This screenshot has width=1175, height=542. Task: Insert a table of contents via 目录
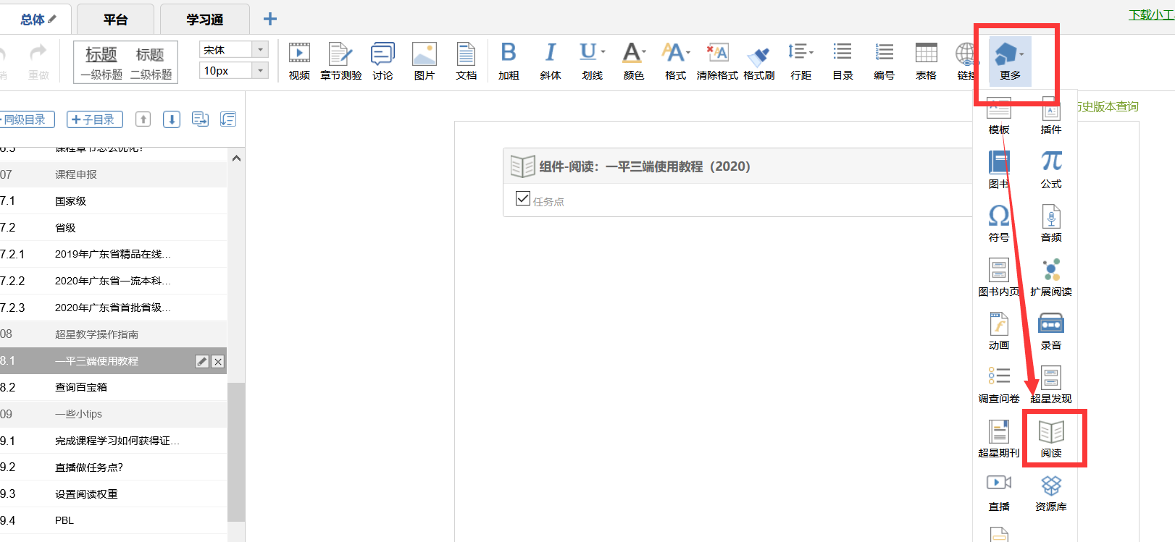(x=842, y=60)
